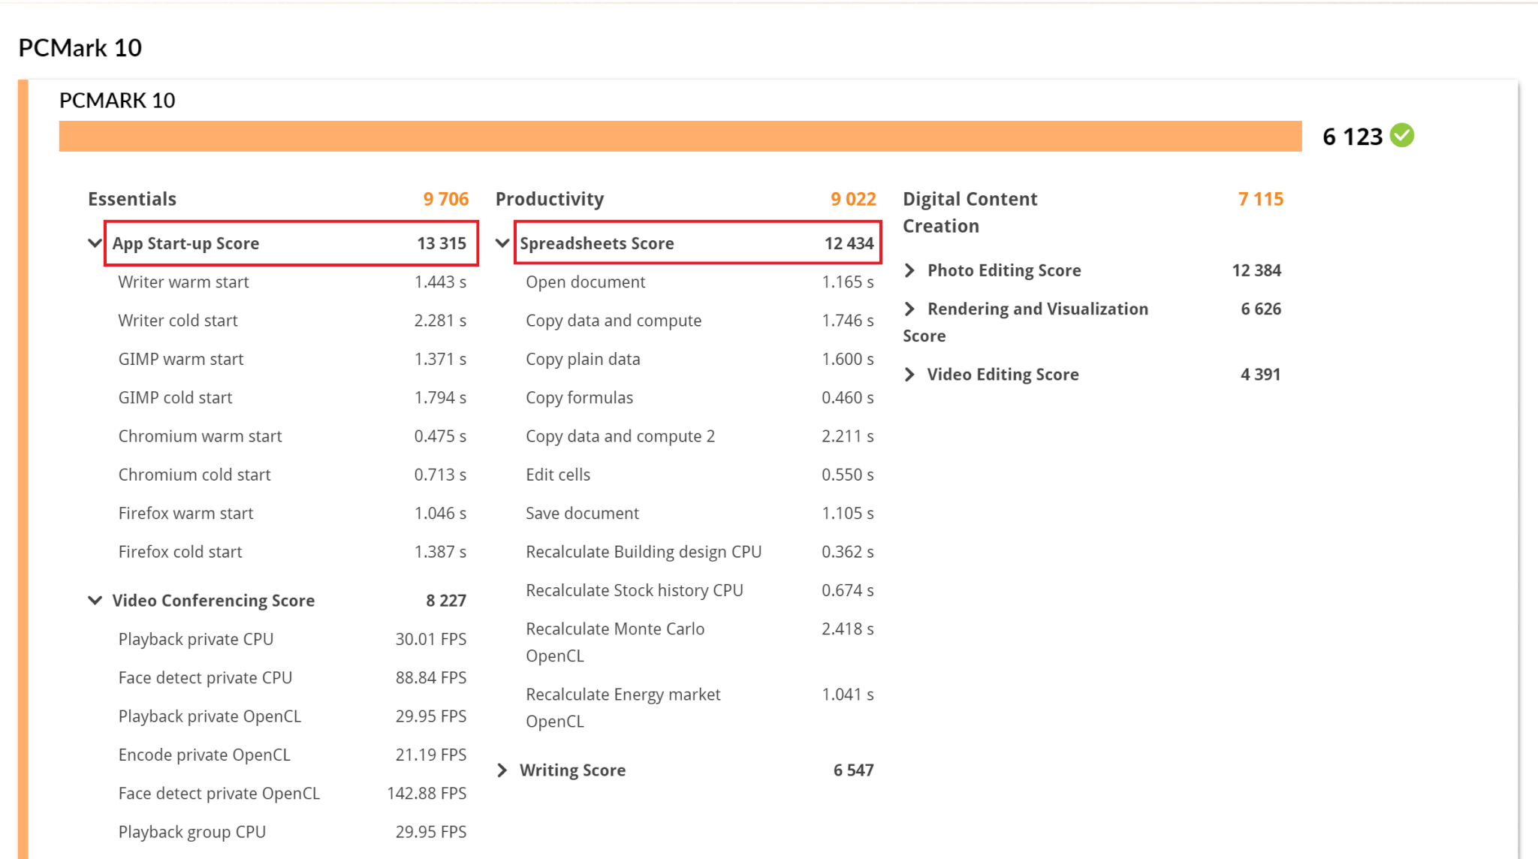The height and width of the screenshot is (859, 1538).
Task: Click the Essentials heading
Action: click(x=132, y=199)
